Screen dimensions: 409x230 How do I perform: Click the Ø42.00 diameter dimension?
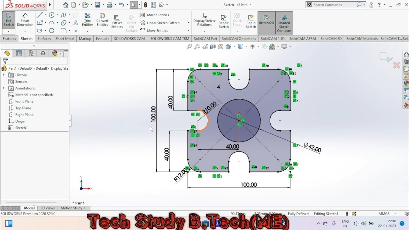click(x=313, y=148)
